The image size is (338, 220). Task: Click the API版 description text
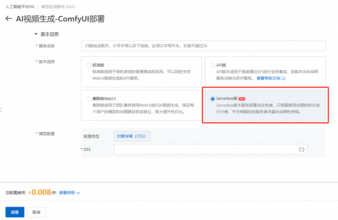267,75
